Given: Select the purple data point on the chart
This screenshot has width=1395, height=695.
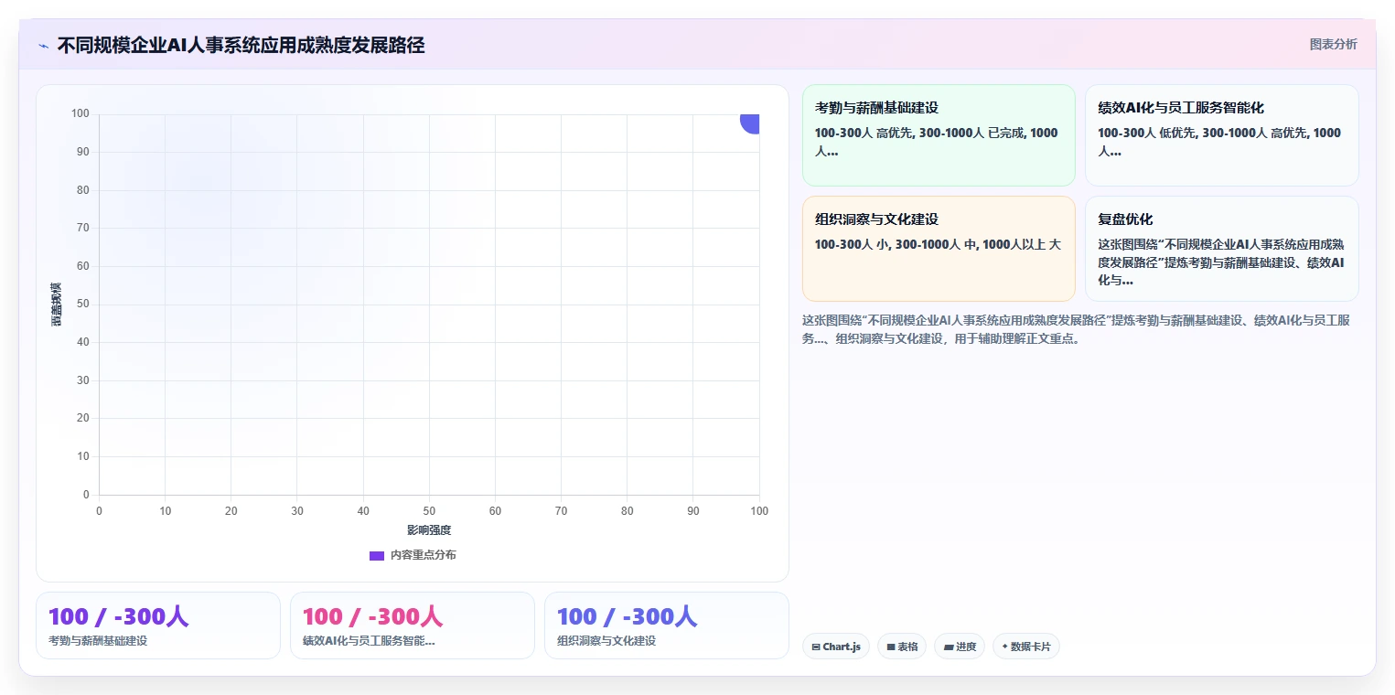Looking at the screenshot, I should point(751,122).
